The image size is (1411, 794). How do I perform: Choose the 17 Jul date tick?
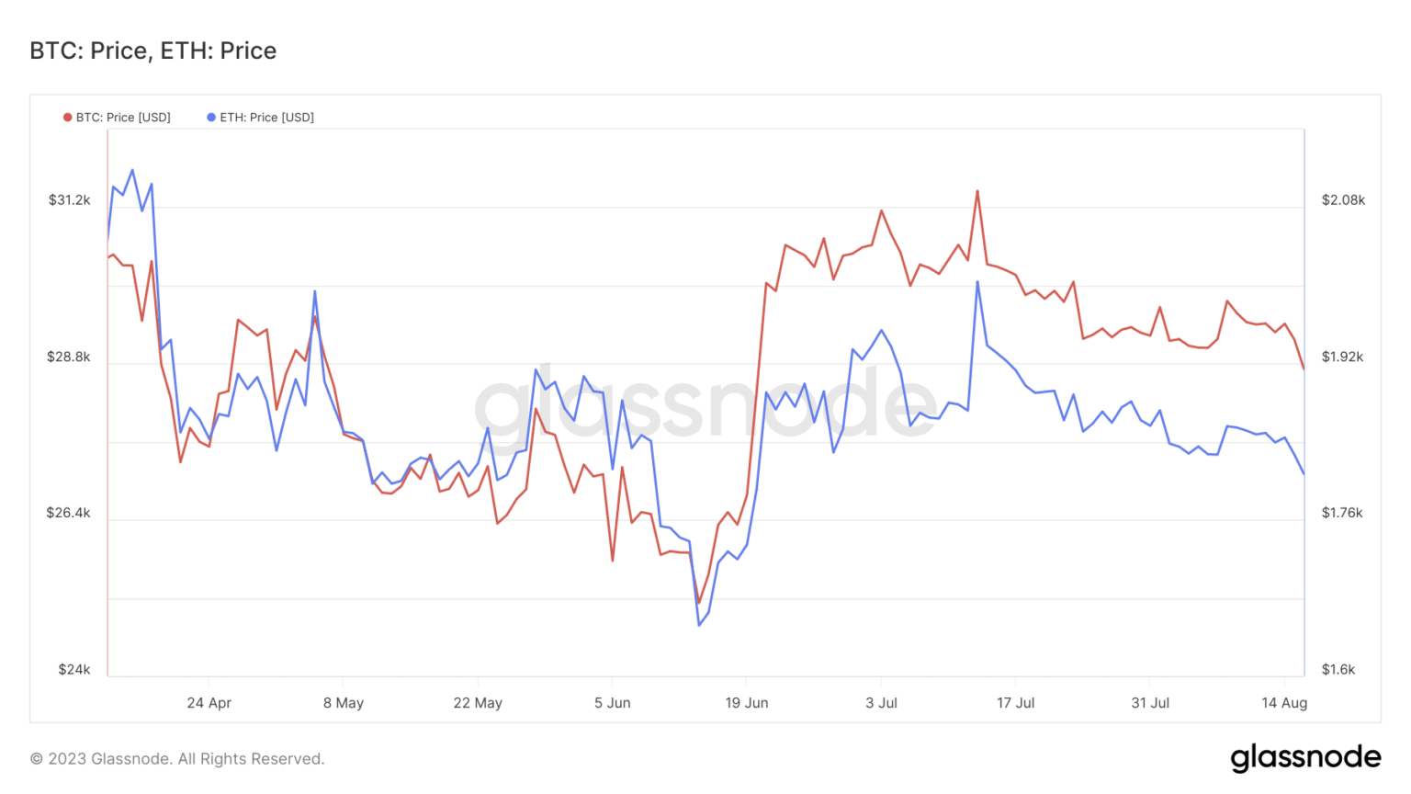coord(1015,703)
